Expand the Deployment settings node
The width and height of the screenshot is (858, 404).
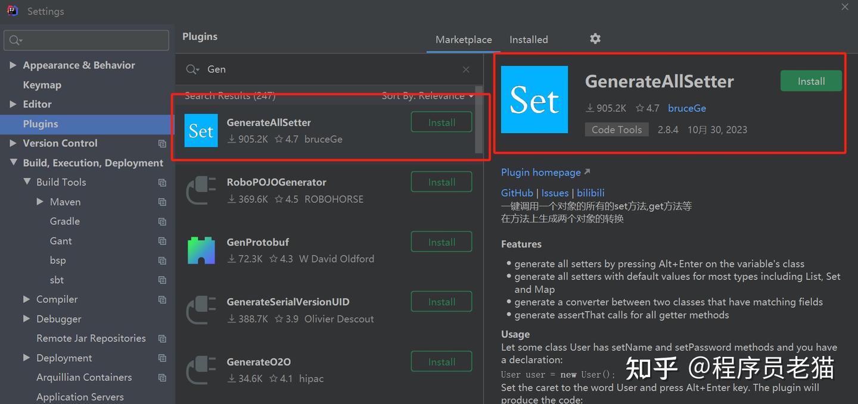[26, 358]
